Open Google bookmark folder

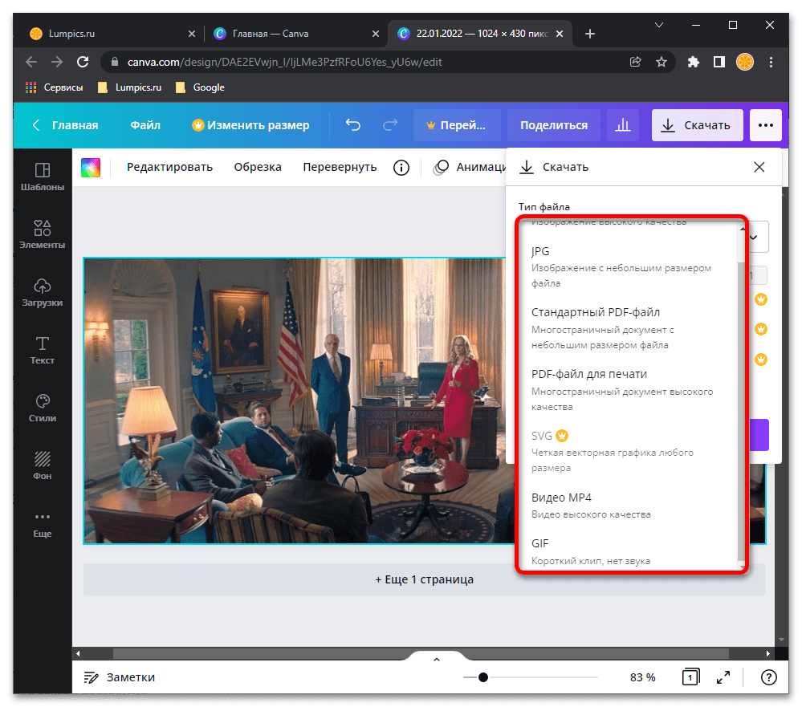[x=200, y=87]
